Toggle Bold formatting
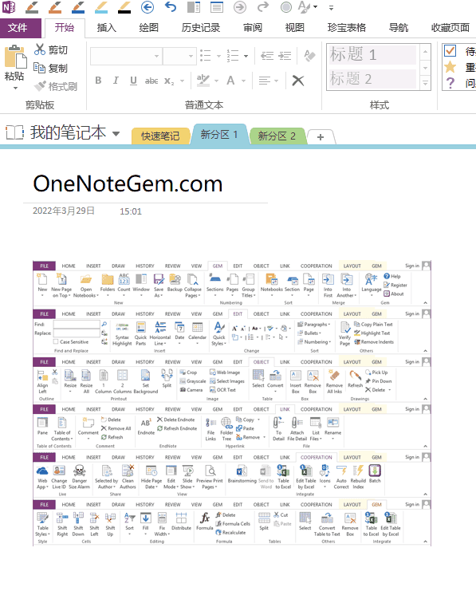476x599 pixels. tap(98, 81)
